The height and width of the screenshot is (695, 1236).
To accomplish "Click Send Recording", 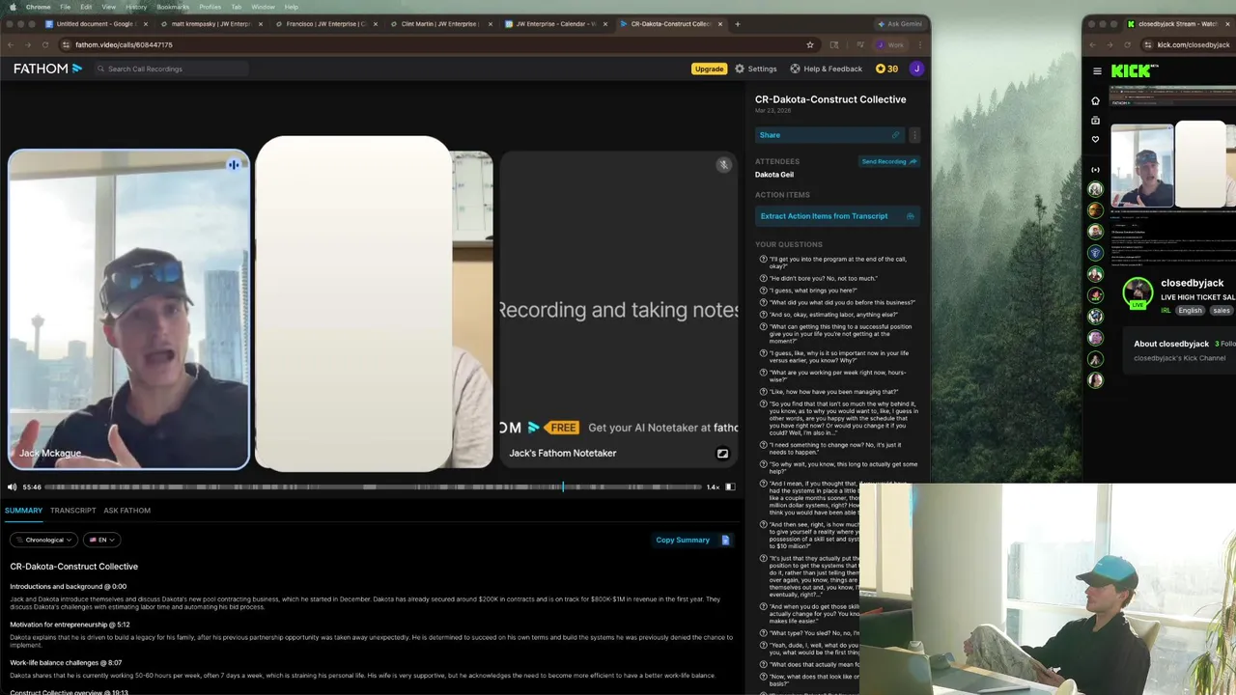I will tap(888, 161).
